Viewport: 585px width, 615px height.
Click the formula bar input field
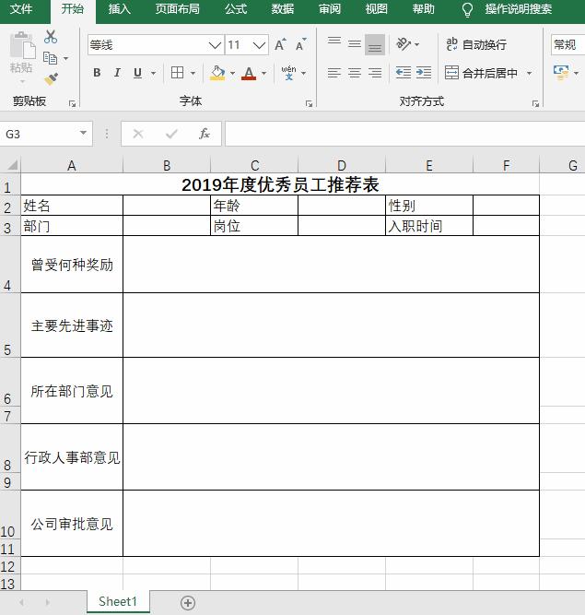coord(404,134)
